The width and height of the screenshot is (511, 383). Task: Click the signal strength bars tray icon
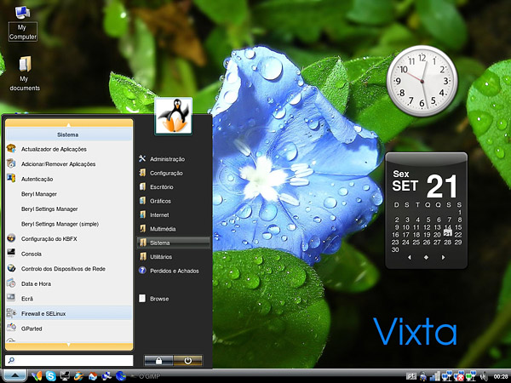[435, 376]
